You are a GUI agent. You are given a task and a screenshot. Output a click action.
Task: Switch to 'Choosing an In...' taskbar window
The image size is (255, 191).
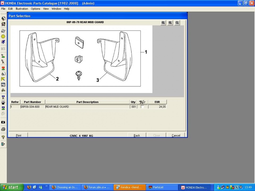(x=65, y=188)
